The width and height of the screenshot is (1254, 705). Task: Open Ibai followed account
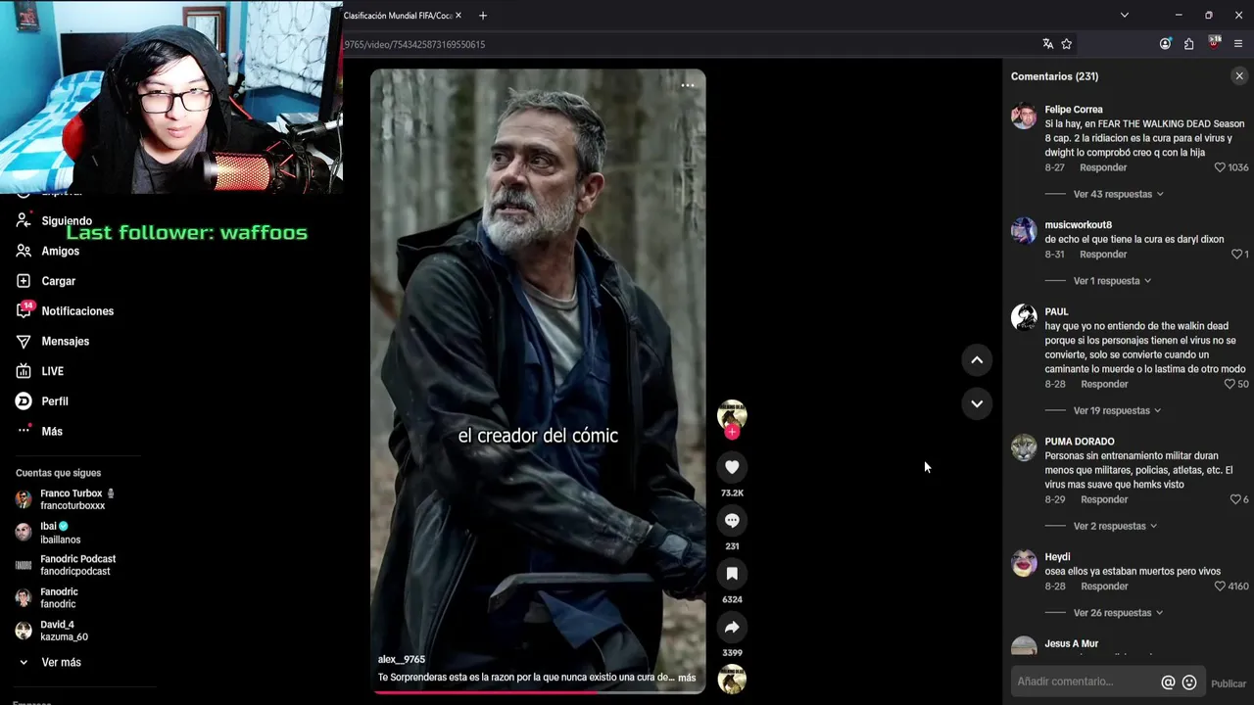tap(48, 533)
